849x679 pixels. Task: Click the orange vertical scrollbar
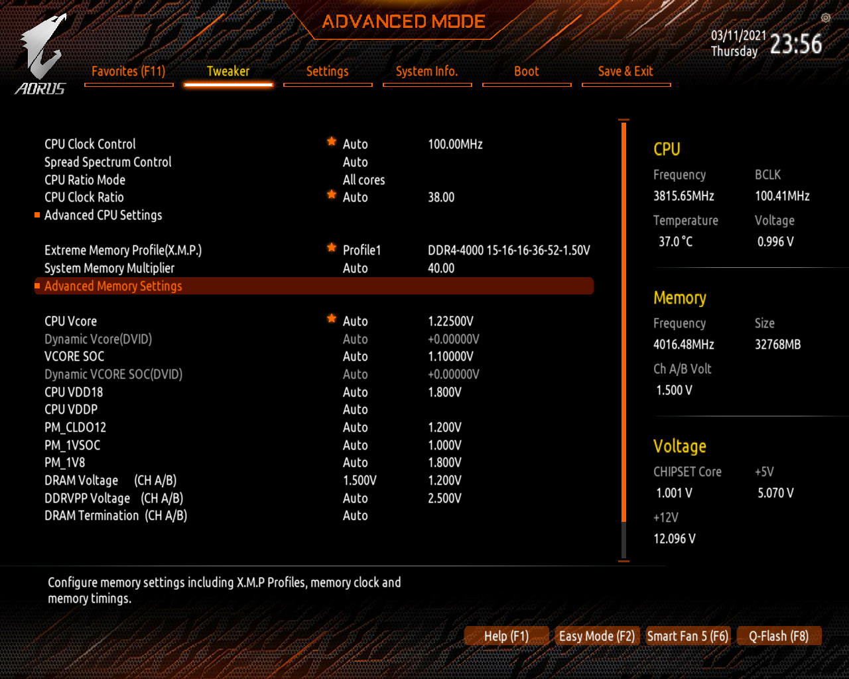tap(623, 323)
